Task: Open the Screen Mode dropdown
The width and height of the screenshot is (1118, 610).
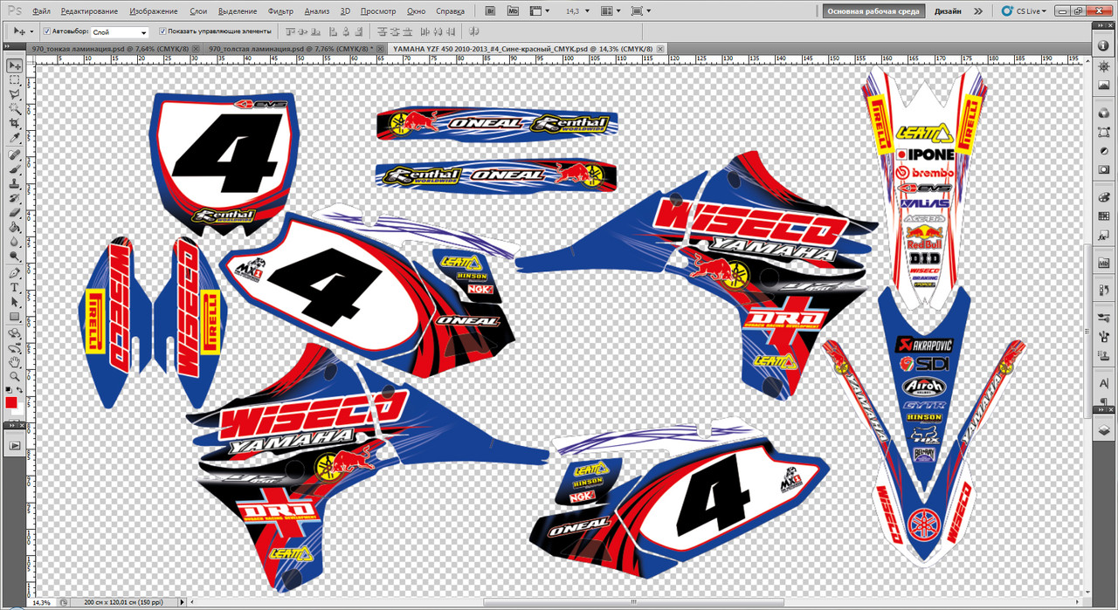Action: pyautogui.click(x=639, y=11)
